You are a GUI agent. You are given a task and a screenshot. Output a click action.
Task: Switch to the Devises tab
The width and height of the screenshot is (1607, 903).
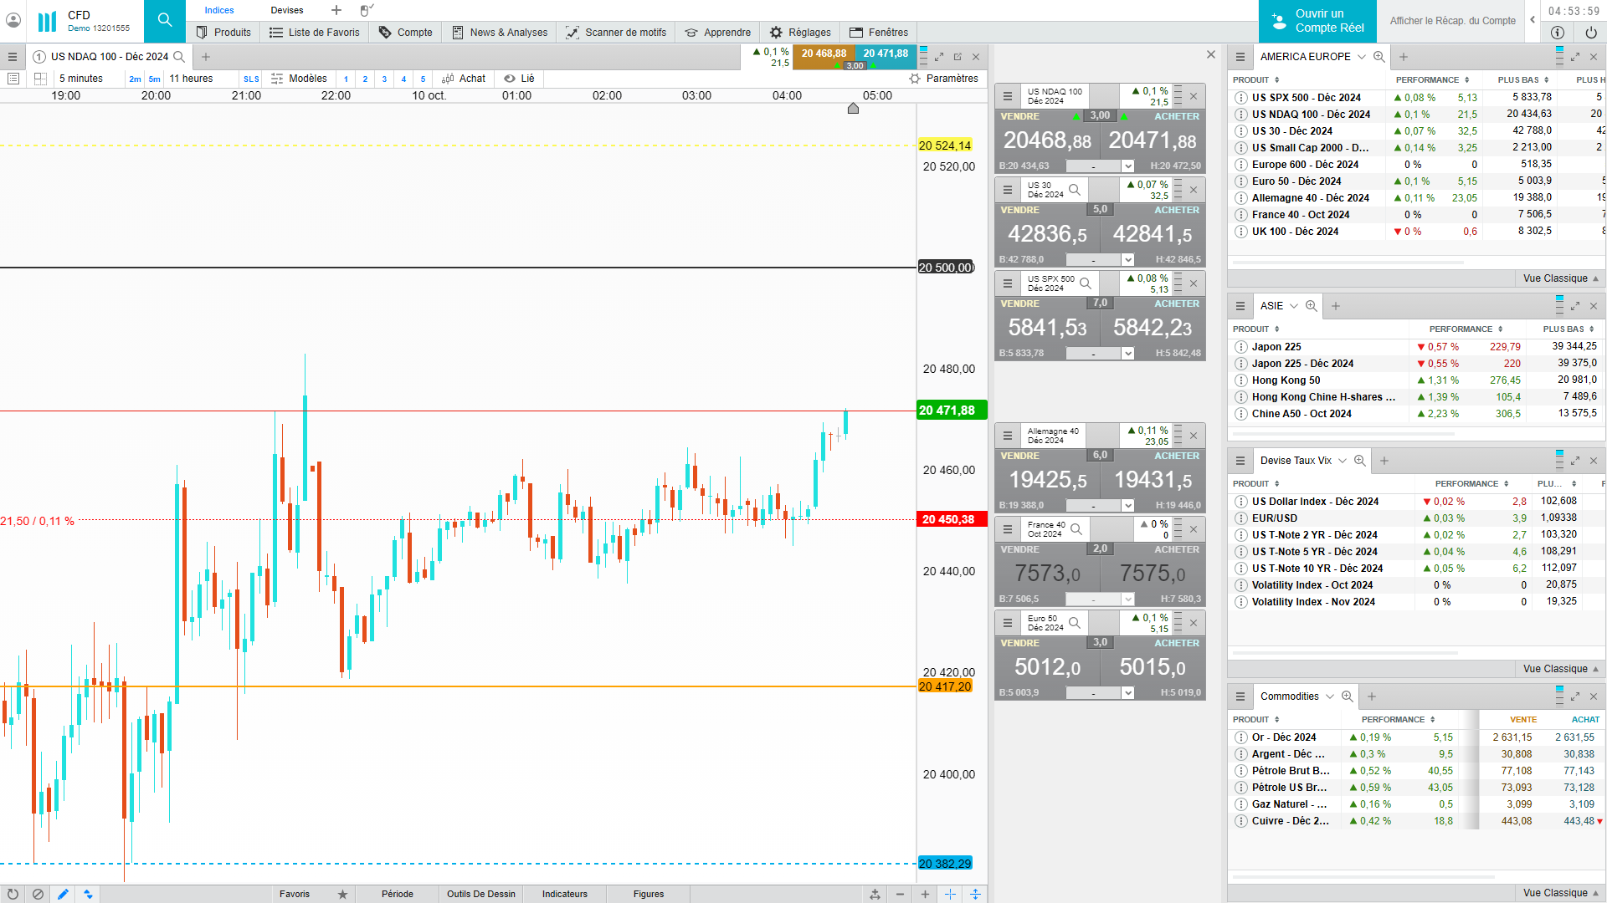pos(286,10)
